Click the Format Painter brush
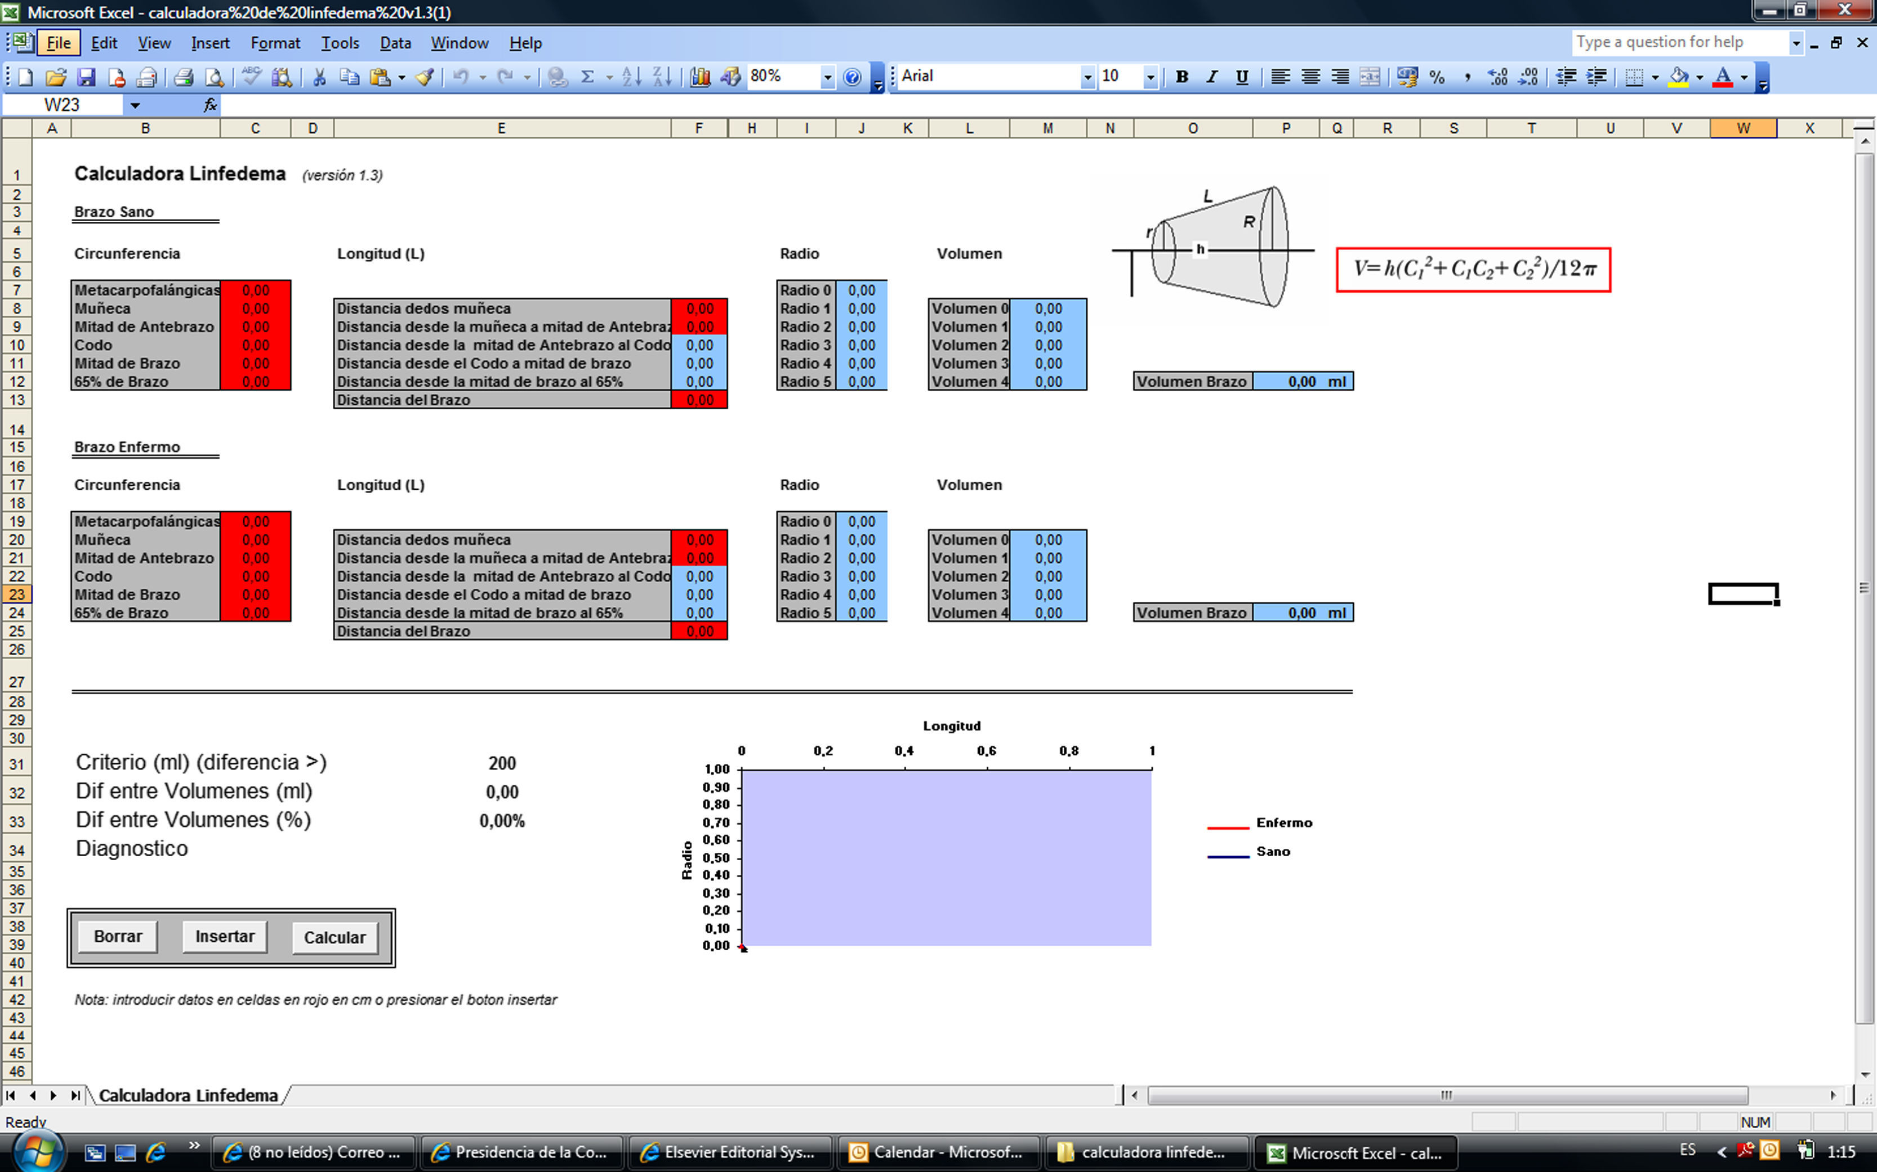This screenshot has height=1172, width=1877. coord(425,77)
